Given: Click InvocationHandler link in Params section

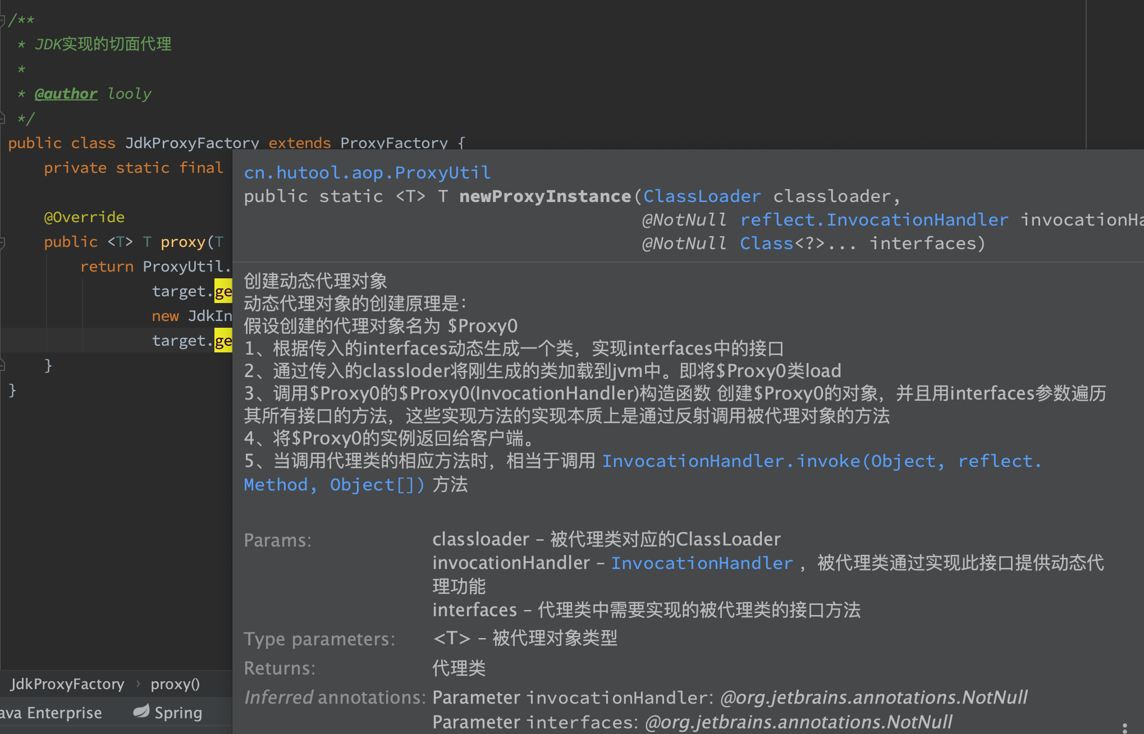Looking at the screenshot, I should click(702, 563).
